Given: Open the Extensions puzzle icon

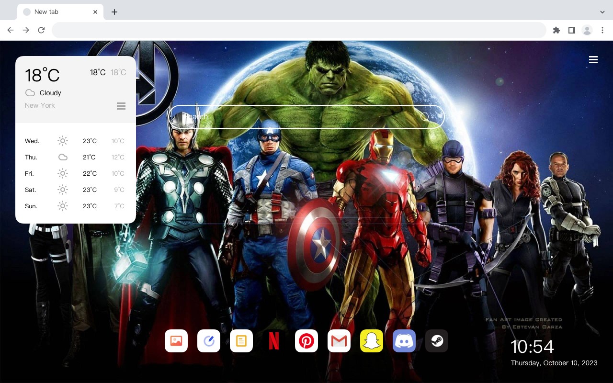Looking at the screenshot, I should pyautogui.click(x=556, y=30).
